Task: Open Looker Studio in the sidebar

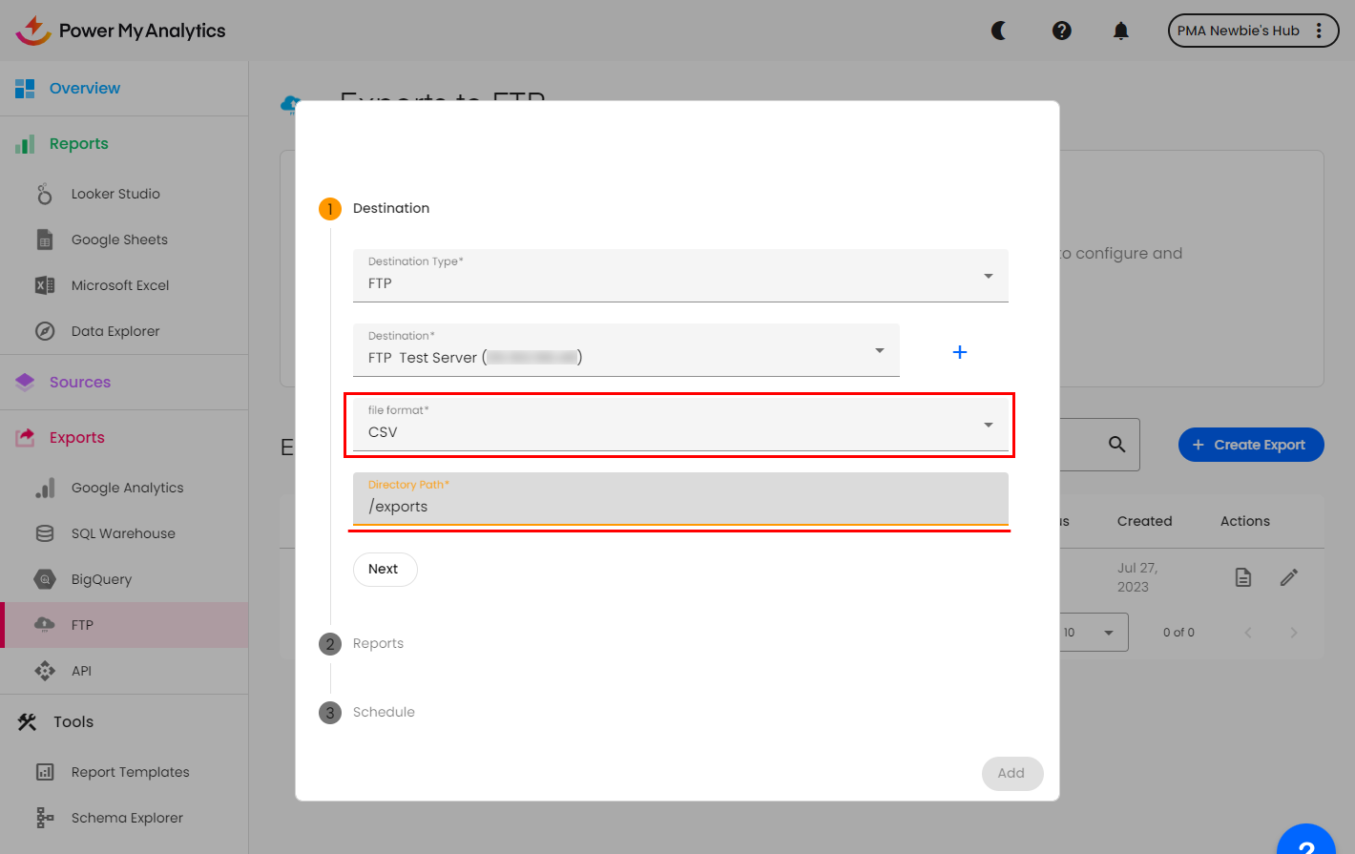Action: tap(115, 194)
